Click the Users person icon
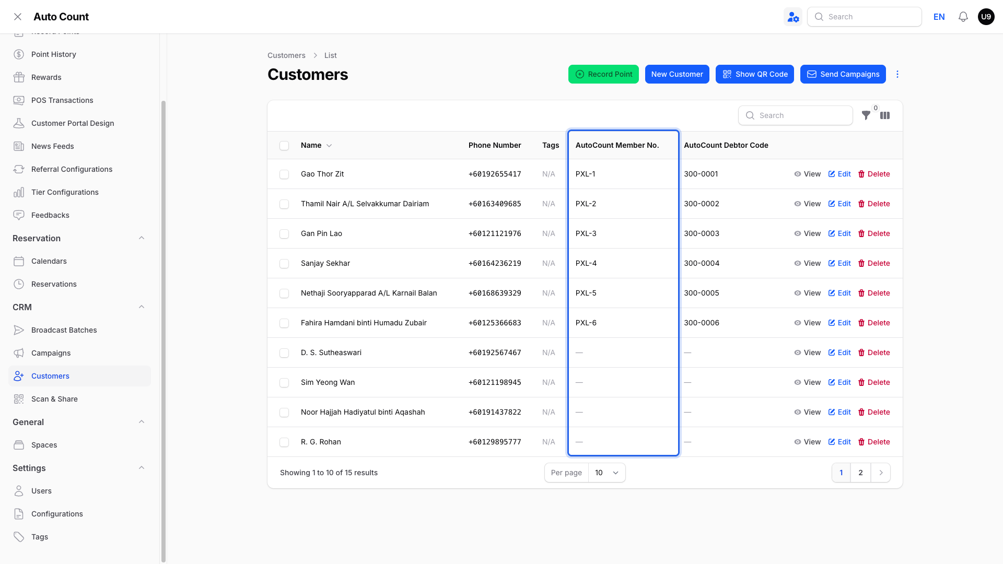This screenshot has height=564, width=1003. (19, 491)
